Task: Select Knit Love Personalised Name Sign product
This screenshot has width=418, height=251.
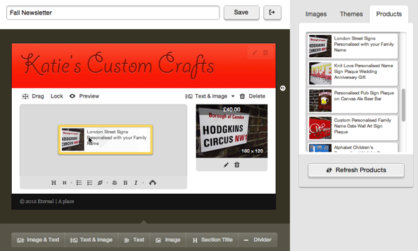Action: coord(353,73)
